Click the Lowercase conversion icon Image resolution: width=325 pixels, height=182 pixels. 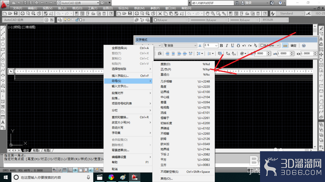(x=234, y=53)
